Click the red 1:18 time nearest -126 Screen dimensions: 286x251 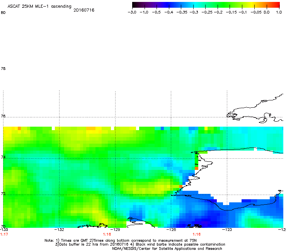click(196, 234)
